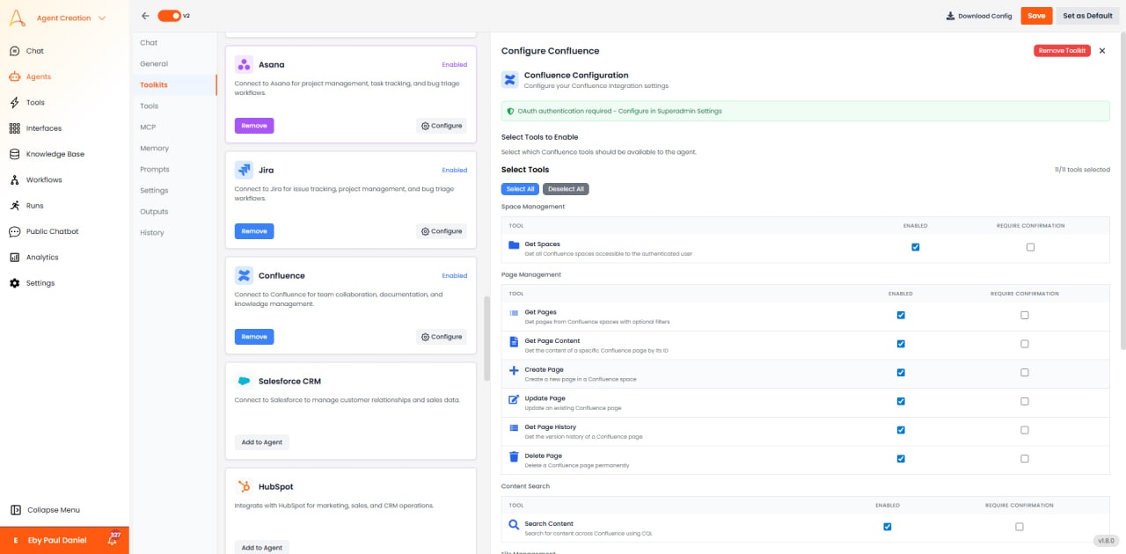Screen dimensions: 1126x554
Task: Click the Delete Page trash icon
Action: 513,456
